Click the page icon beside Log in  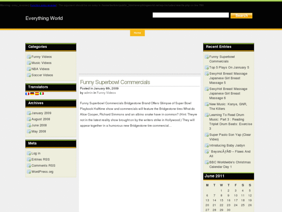pyautogui.click(x=29, y=153)
